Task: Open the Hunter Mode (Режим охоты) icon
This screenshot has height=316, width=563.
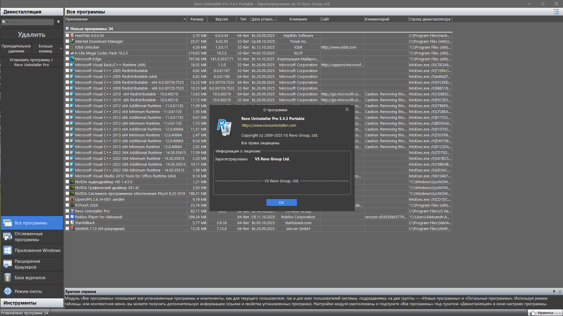Action: click(x=8, y=291)
